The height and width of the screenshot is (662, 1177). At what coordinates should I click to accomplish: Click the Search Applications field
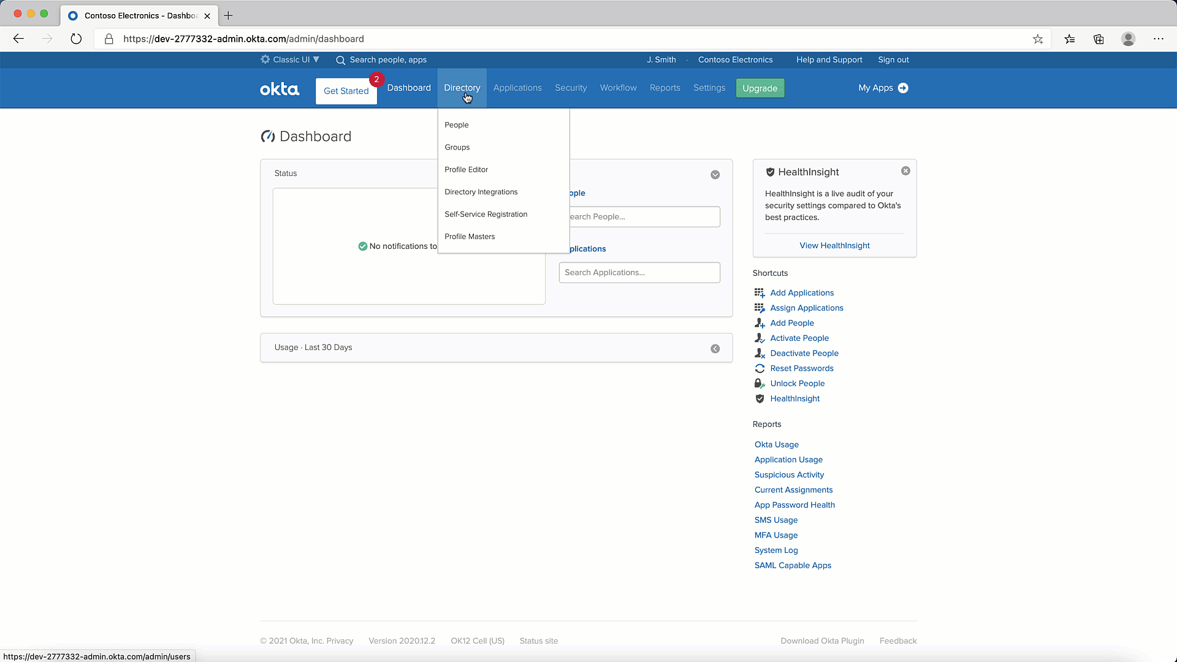pos(639,273)
